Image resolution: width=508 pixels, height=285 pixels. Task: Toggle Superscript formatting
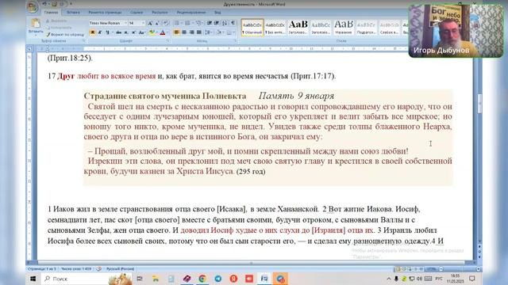133,32
